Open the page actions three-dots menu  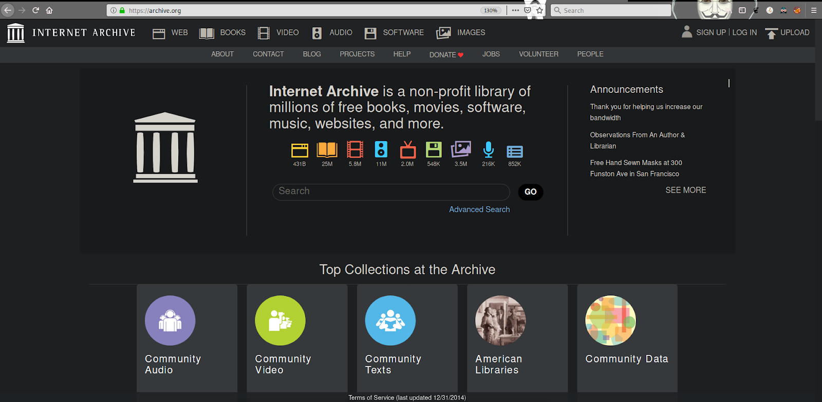[x=515, y=10]
